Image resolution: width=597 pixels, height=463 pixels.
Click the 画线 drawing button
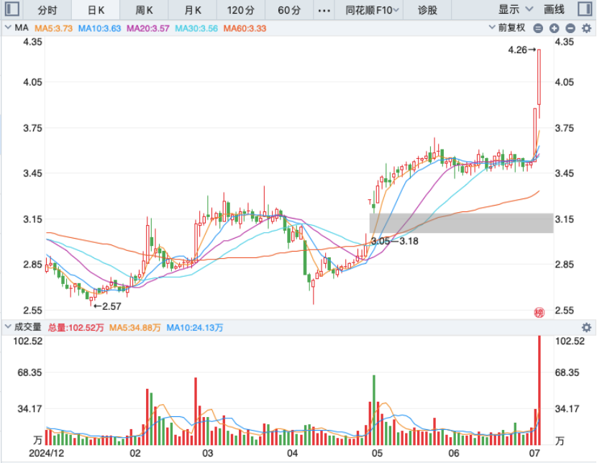tap(554, 9)
